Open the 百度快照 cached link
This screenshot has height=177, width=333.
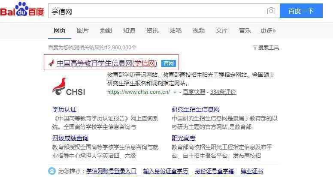coord(194,92)
